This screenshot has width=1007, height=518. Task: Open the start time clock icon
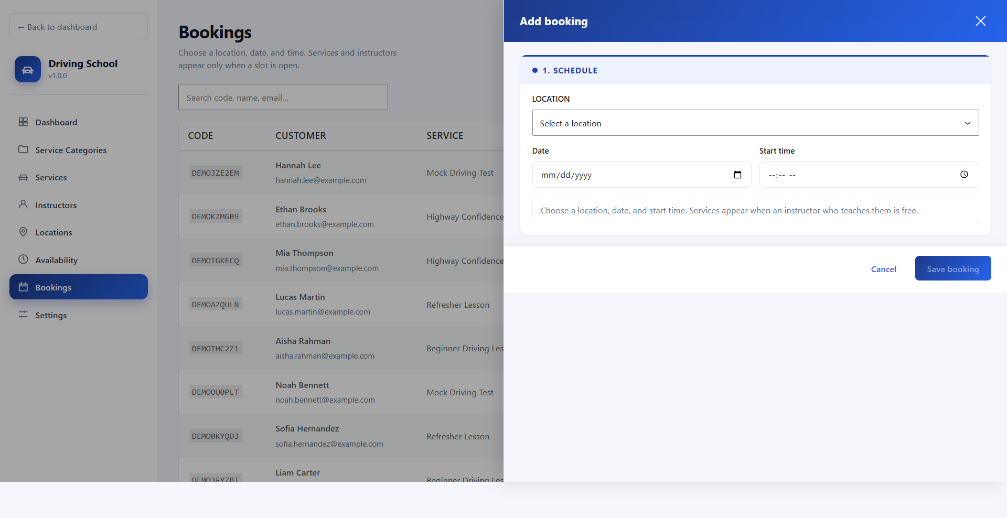(x=964, y=175)
